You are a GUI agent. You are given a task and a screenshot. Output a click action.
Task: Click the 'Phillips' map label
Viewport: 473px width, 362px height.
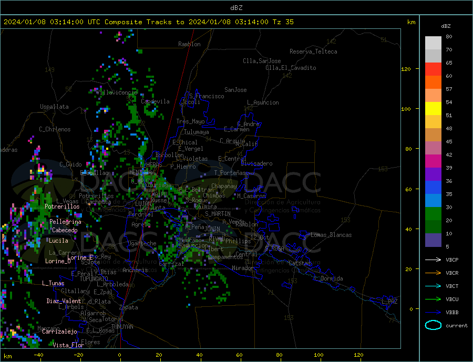click(238, 241)
